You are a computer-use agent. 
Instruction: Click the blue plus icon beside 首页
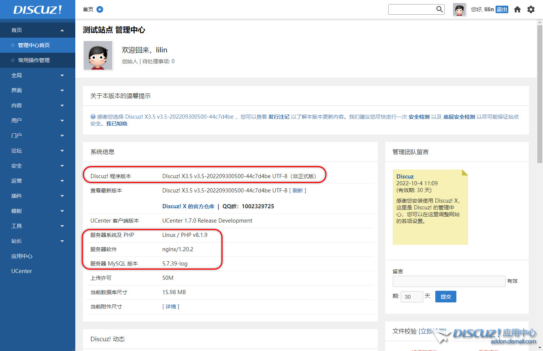[100, 9]
